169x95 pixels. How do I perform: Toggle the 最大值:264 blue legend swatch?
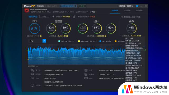(100, 41)
